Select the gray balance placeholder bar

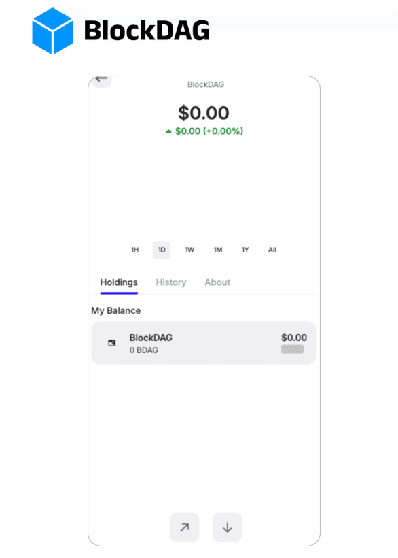[293, 349]
